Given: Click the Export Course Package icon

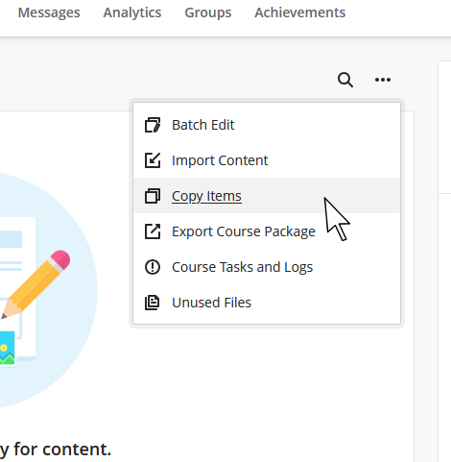Looking at the screenshot, I should [x=153, y=231].
